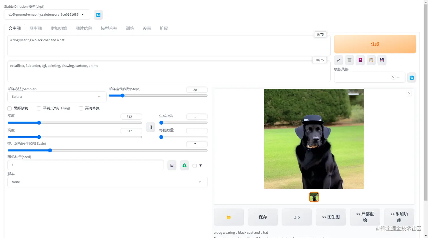This screenshot has width=428, height=238.
Task: Adjust the 高度 height slider
Action: [x=75, y=137]
